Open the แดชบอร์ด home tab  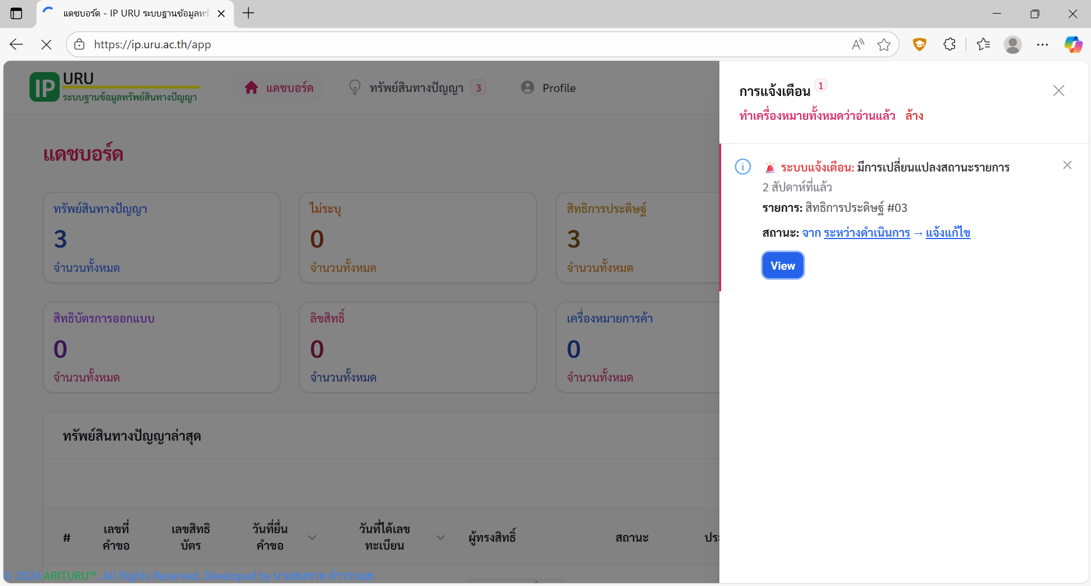tap(279, 88)
